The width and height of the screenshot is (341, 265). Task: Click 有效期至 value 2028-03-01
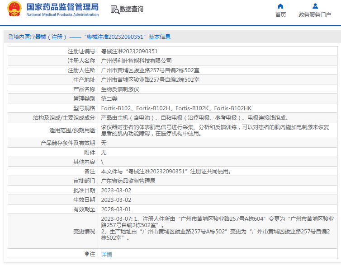[x=116, y=209]
